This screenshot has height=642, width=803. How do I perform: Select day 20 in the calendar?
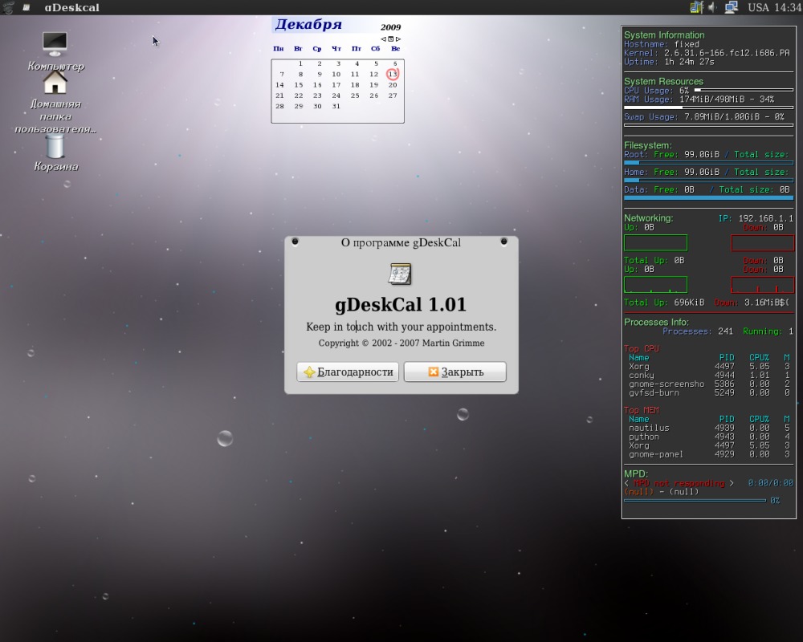click(x=393, y=85)
